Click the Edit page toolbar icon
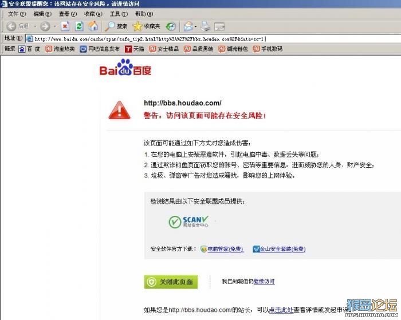Image resolution: width=401 pixels, height=320 pixels. click(219, 26)
